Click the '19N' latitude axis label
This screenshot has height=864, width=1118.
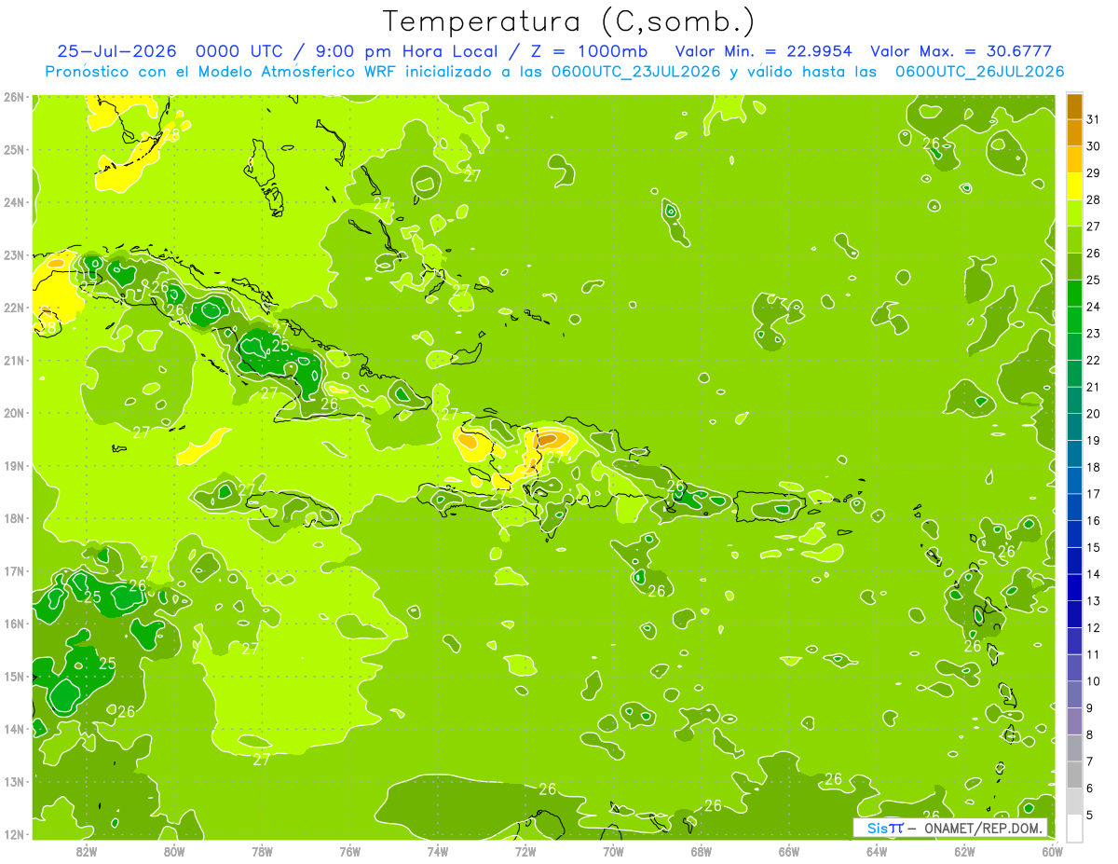(x=13, y=466)
